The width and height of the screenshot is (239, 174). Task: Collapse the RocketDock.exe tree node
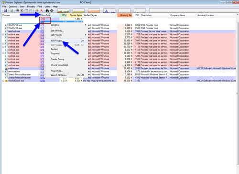pos(3,81)
